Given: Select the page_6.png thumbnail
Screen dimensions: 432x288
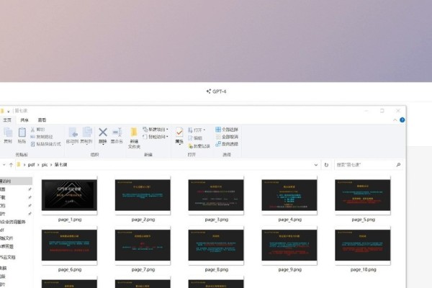Looking at the screenshot, I should [69, 246].
